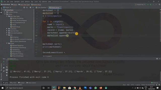Open Nested lists run configuration dropdown
The width and height of the screenshot is (161, 90).
pyautogui.click(x=140, y=4)
